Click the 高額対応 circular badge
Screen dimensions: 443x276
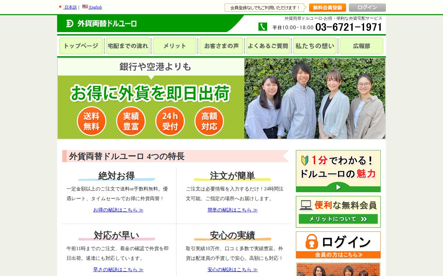point(209,121)
